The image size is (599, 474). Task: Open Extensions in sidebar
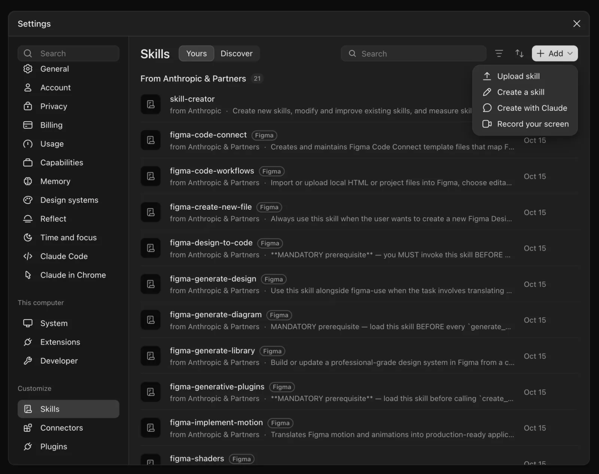pyautogui.click(x=69, y=342)
